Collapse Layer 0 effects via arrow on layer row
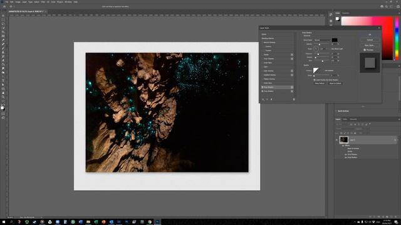Screen dimensions: 401x225 tap(398, 140)
